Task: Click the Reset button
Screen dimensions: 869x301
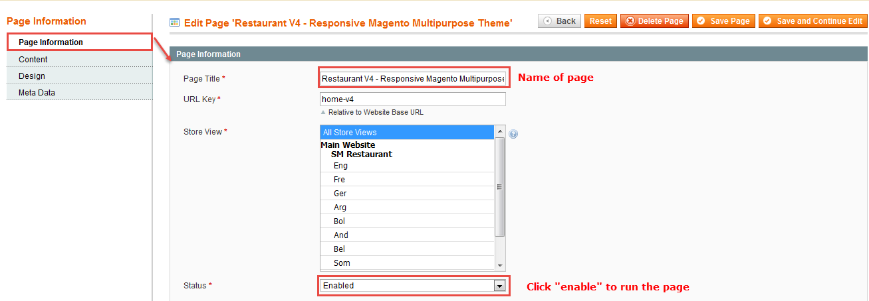Action: pyautogui.click(x=600, y=21)
